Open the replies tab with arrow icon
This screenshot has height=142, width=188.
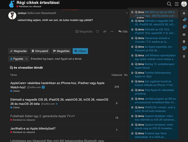click(x=184, y=20)
